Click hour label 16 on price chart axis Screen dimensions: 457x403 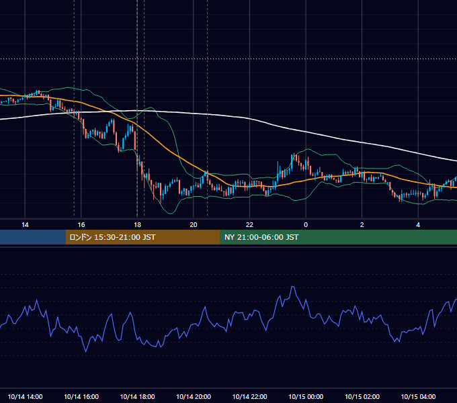[x=81, y=225]
